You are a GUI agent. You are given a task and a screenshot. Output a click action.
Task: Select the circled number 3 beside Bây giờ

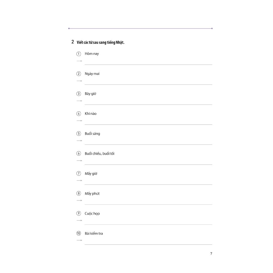click(79, 94)
